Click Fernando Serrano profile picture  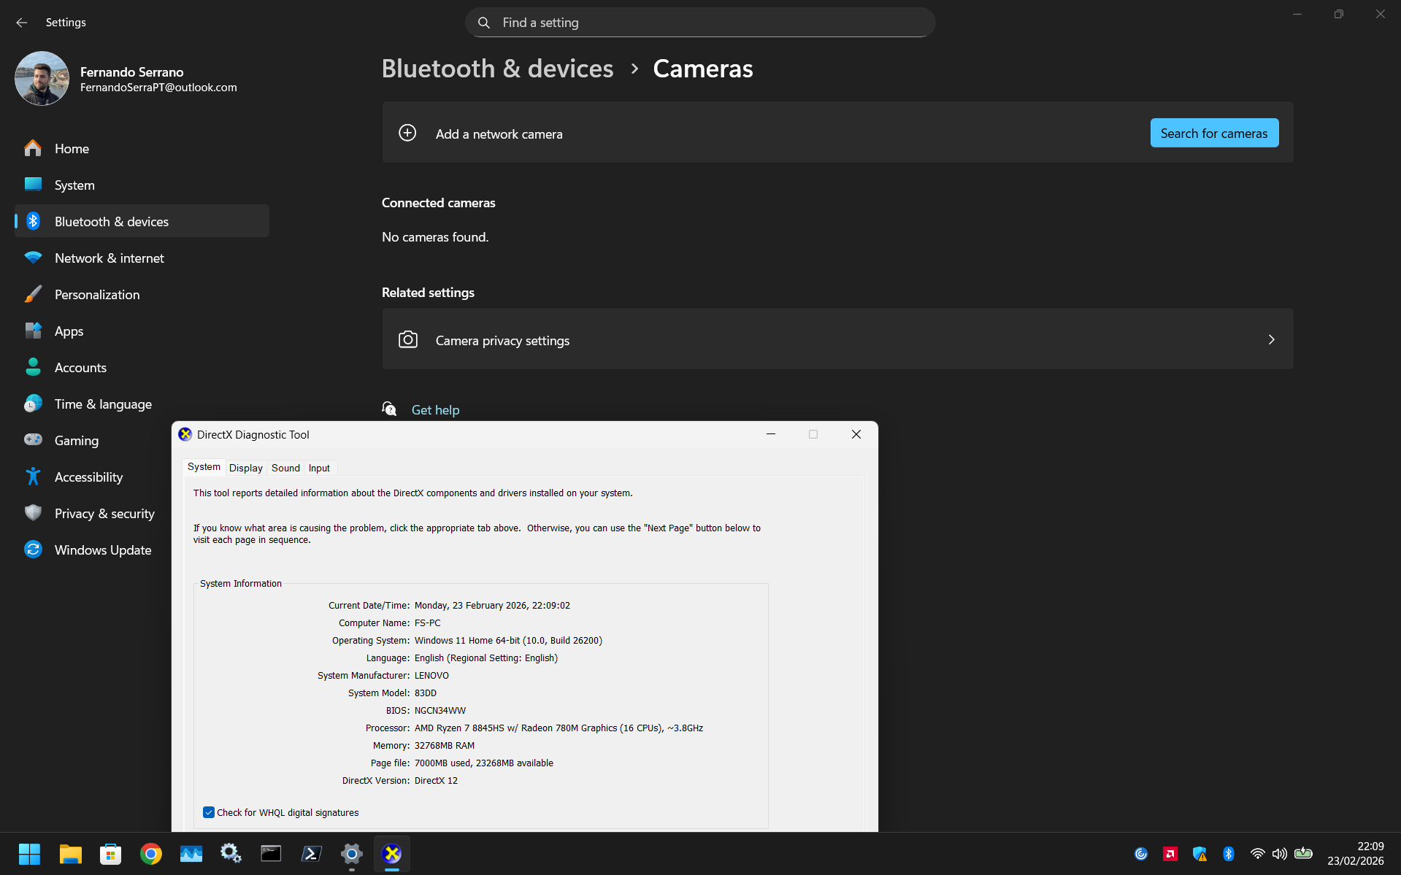click(42, 78)
